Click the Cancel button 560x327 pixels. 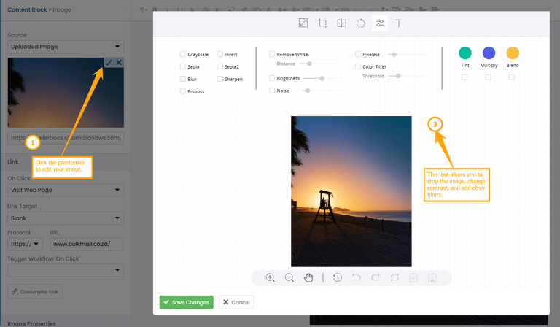(236, 302)
